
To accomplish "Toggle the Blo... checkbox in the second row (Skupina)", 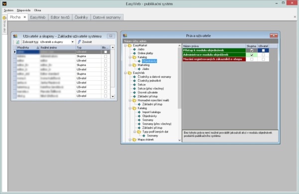I will click(x=106, y=56).
